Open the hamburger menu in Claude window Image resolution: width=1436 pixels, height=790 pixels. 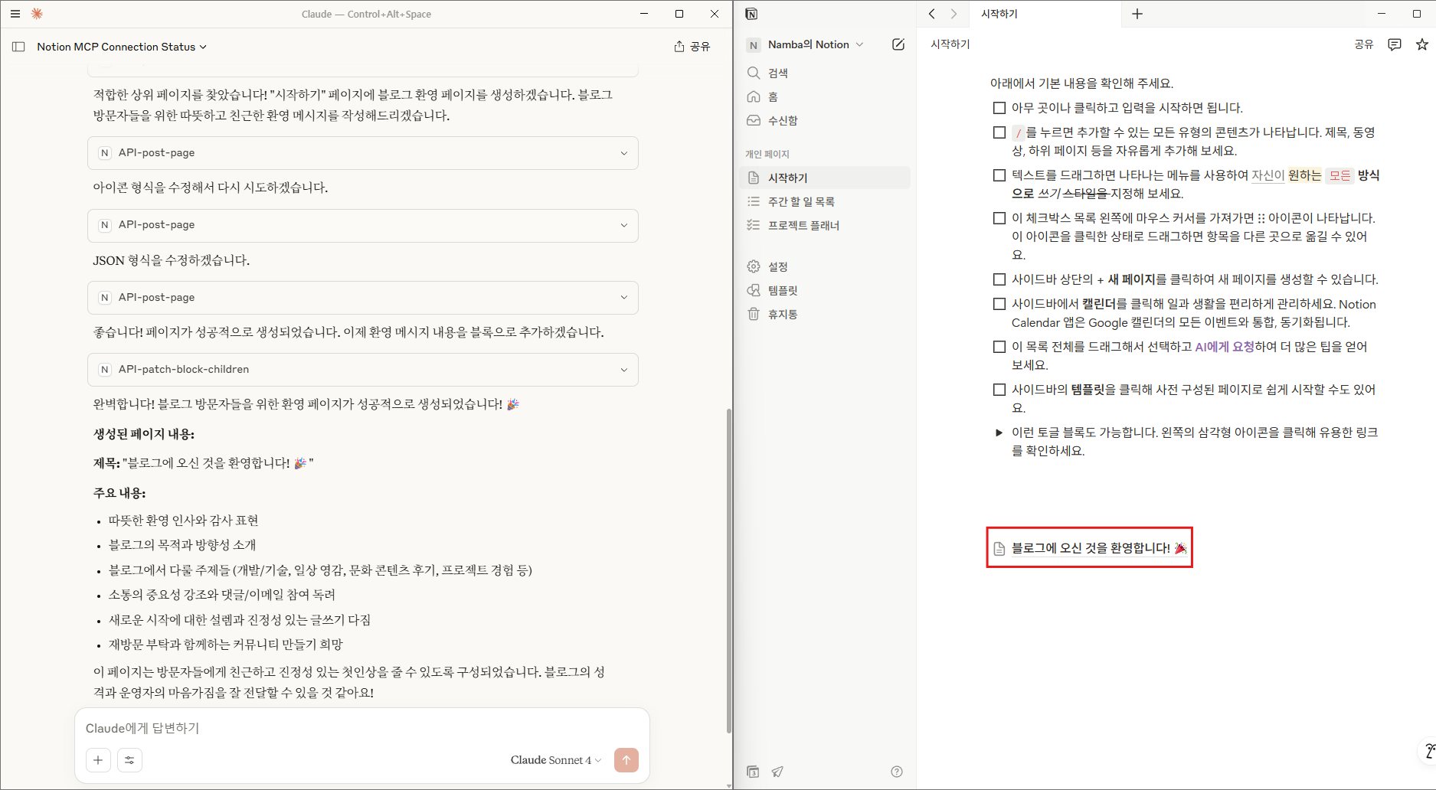point(15,13)
